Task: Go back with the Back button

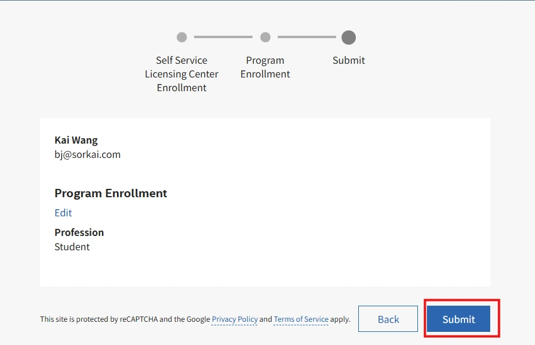Action: pos(388,319)
